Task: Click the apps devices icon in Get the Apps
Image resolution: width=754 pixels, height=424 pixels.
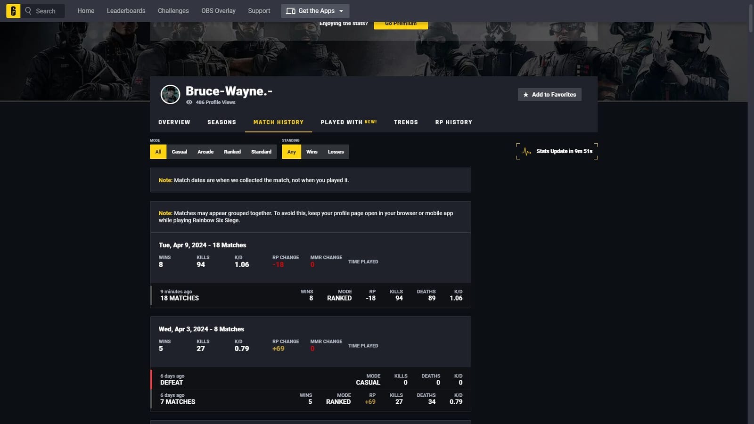Action: 290,10
